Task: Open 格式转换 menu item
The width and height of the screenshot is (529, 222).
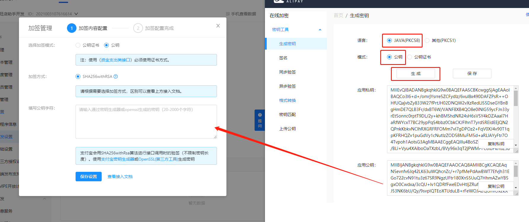Action: pyautogui.click(x=296, y=100)
